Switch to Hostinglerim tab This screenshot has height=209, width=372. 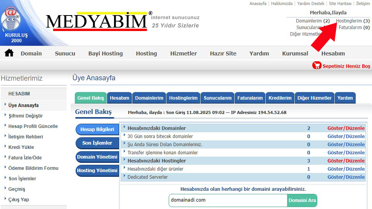tap(183, 98)
